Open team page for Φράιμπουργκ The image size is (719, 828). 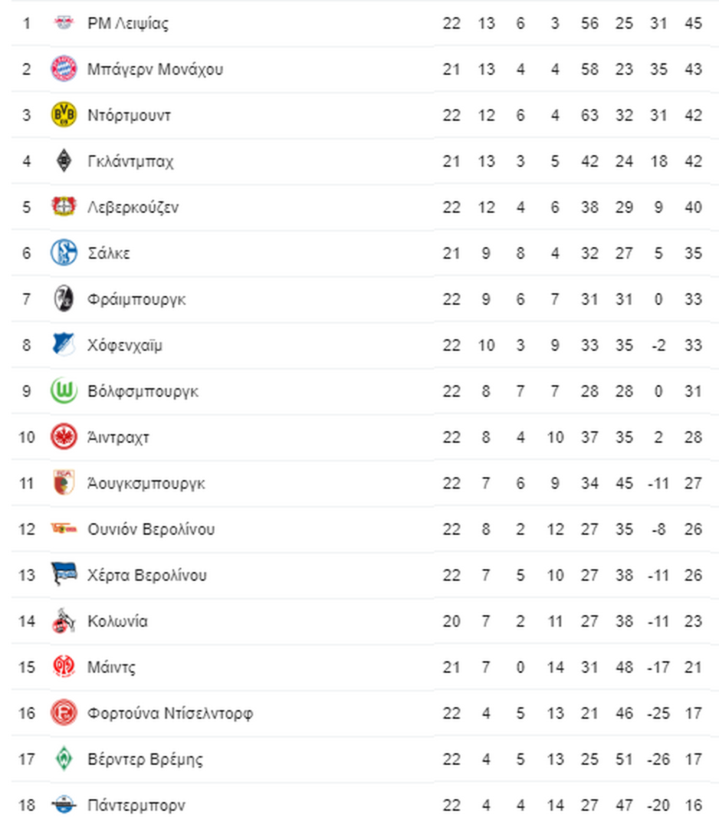136,300
